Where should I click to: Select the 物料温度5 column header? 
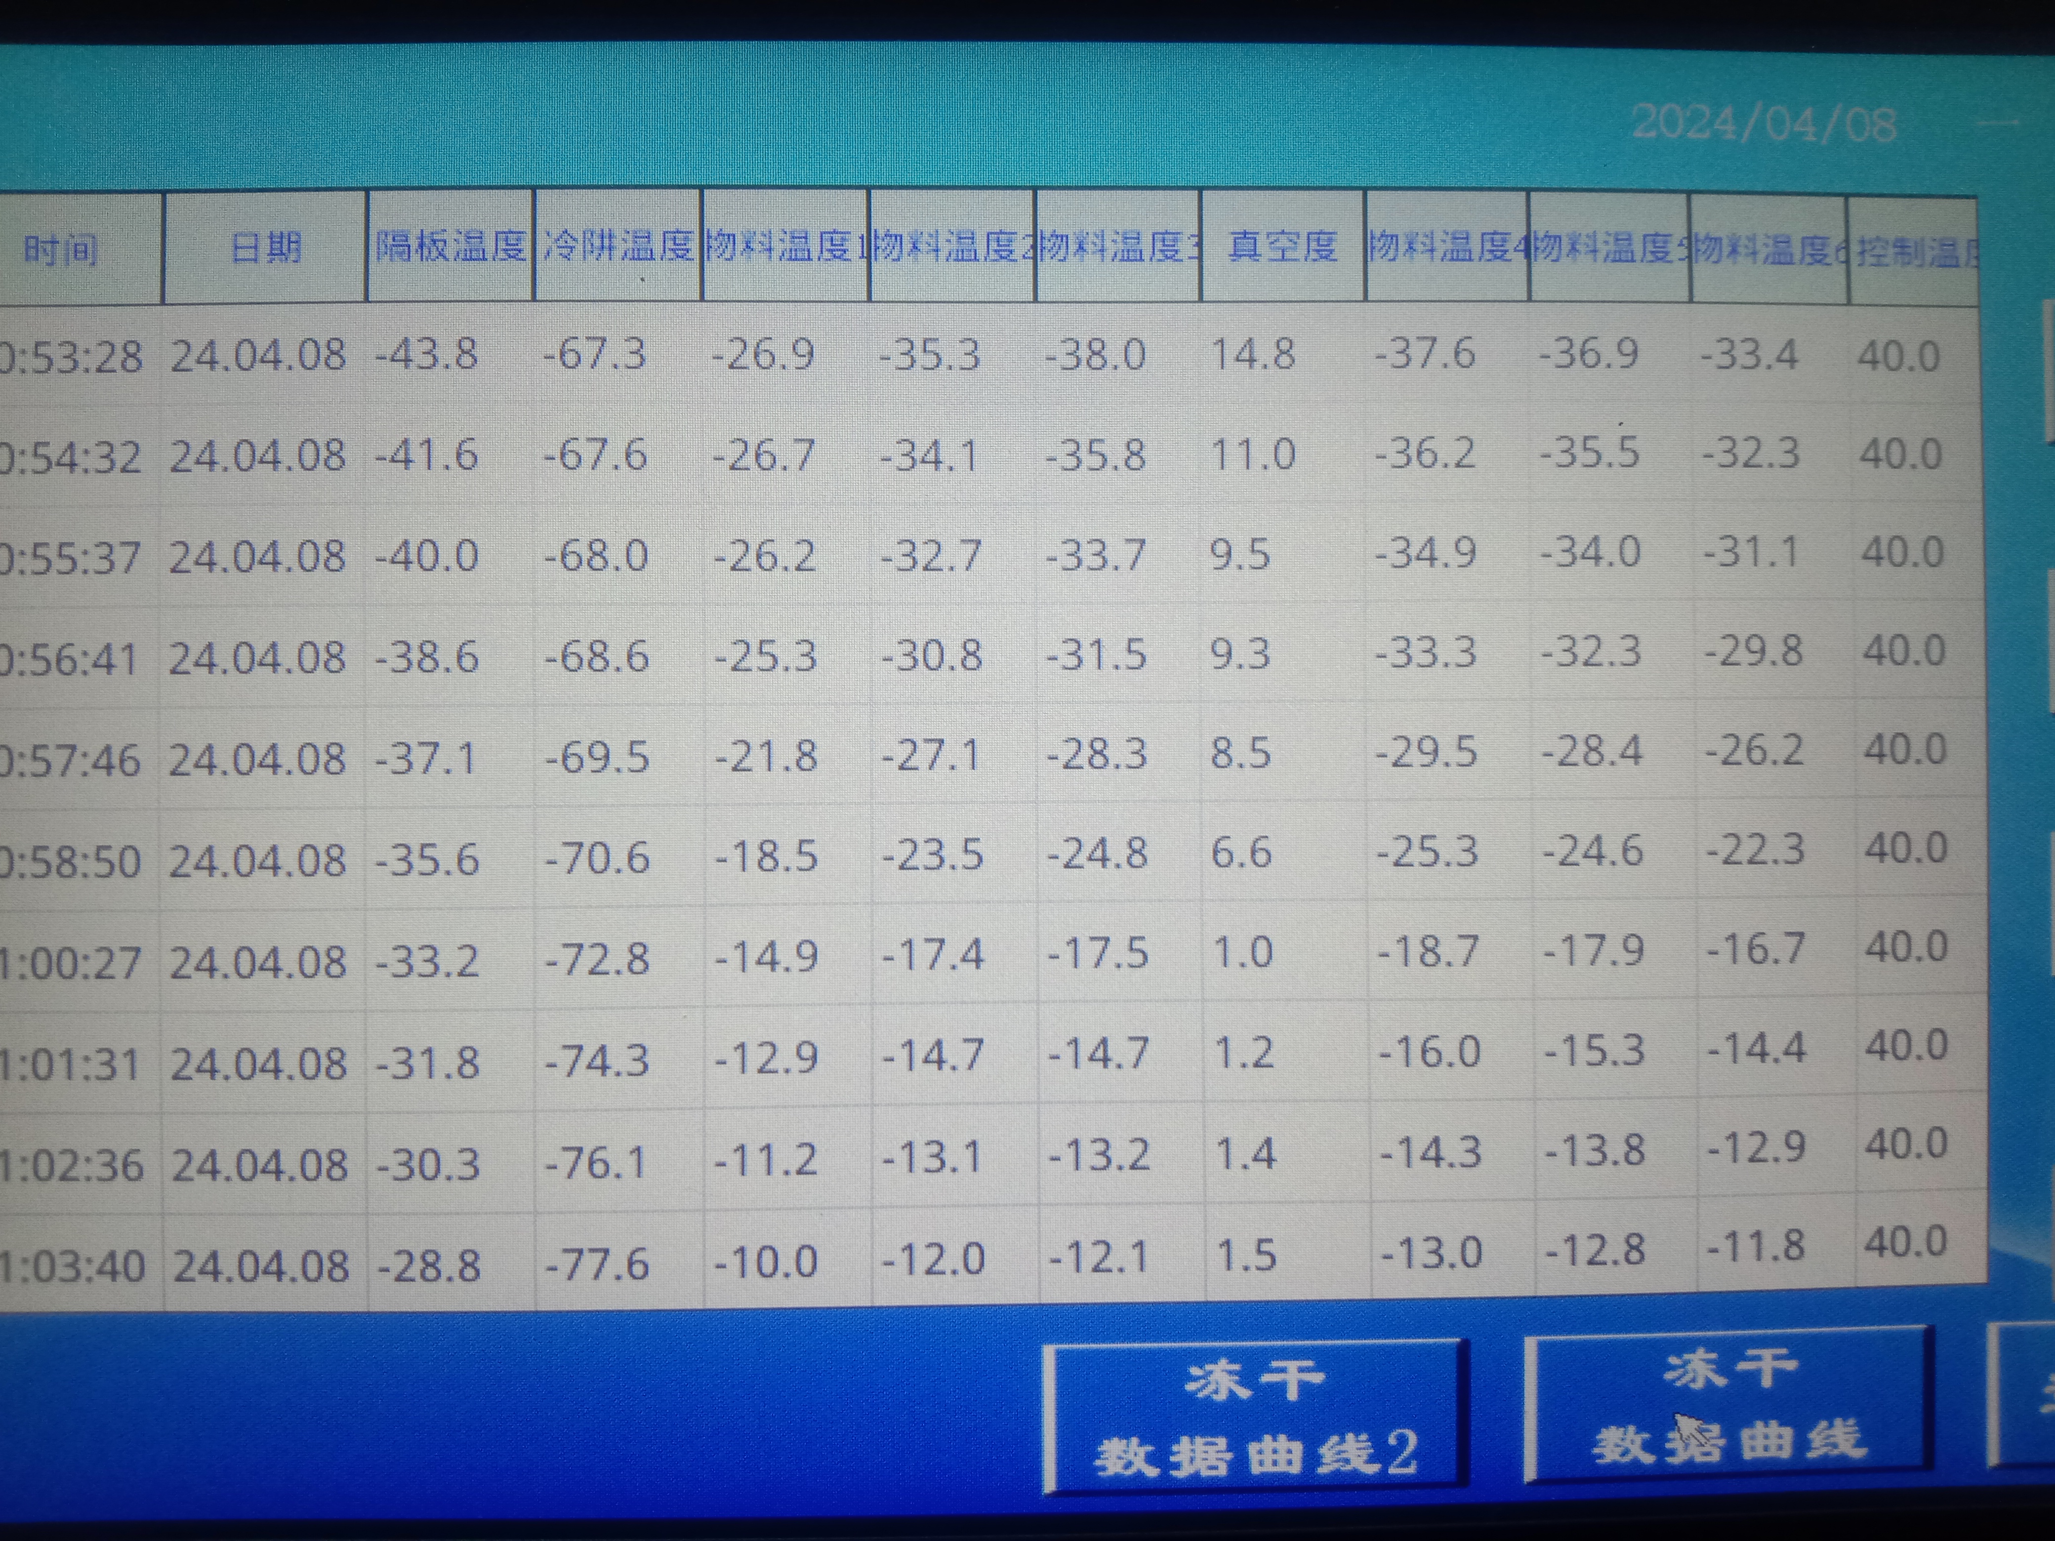tap(1610, 248)
